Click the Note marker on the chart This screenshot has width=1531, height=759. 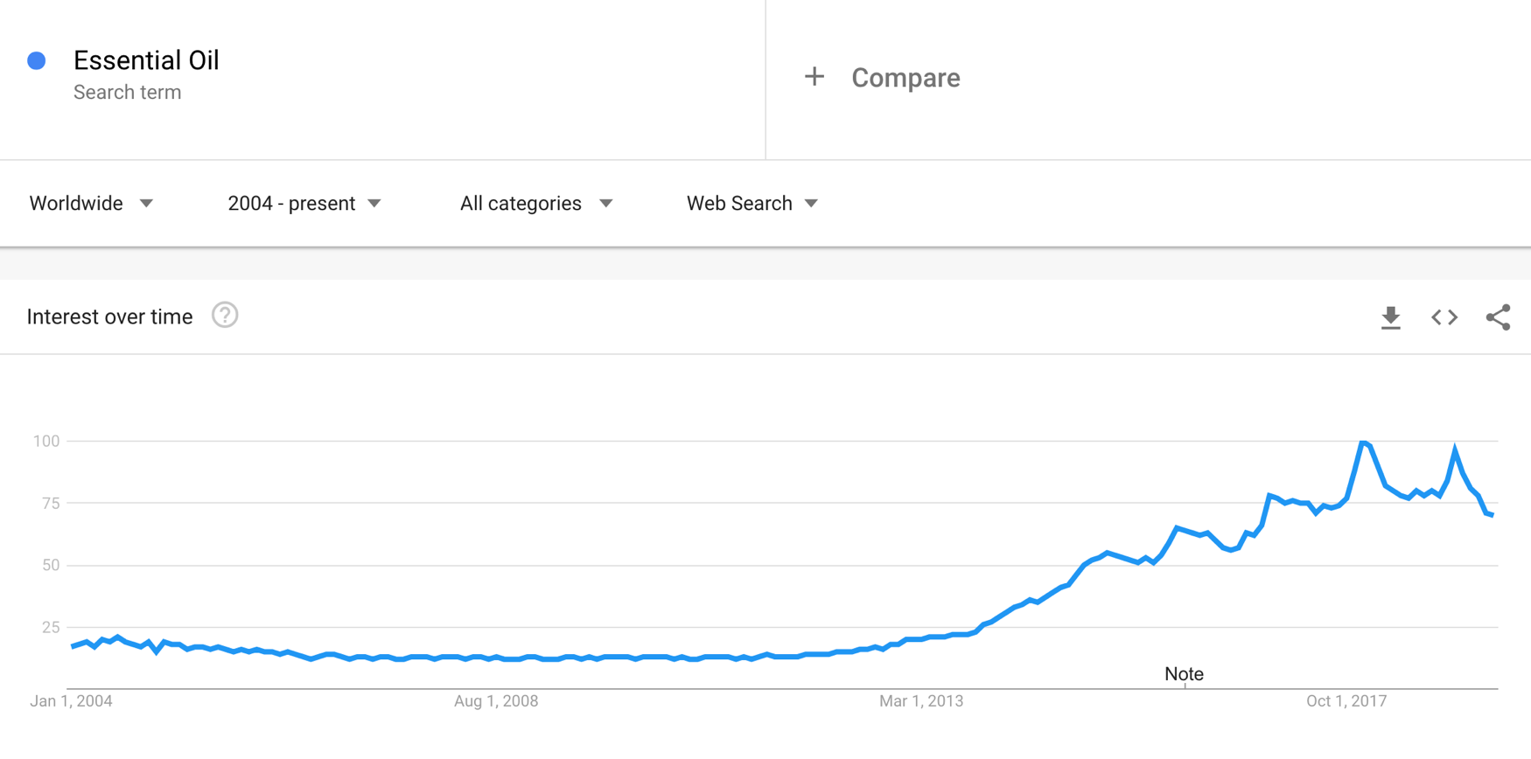(x=1184, y=674)
